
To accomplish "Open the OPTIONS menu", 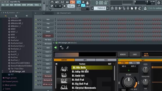I will tap(30, 5).
